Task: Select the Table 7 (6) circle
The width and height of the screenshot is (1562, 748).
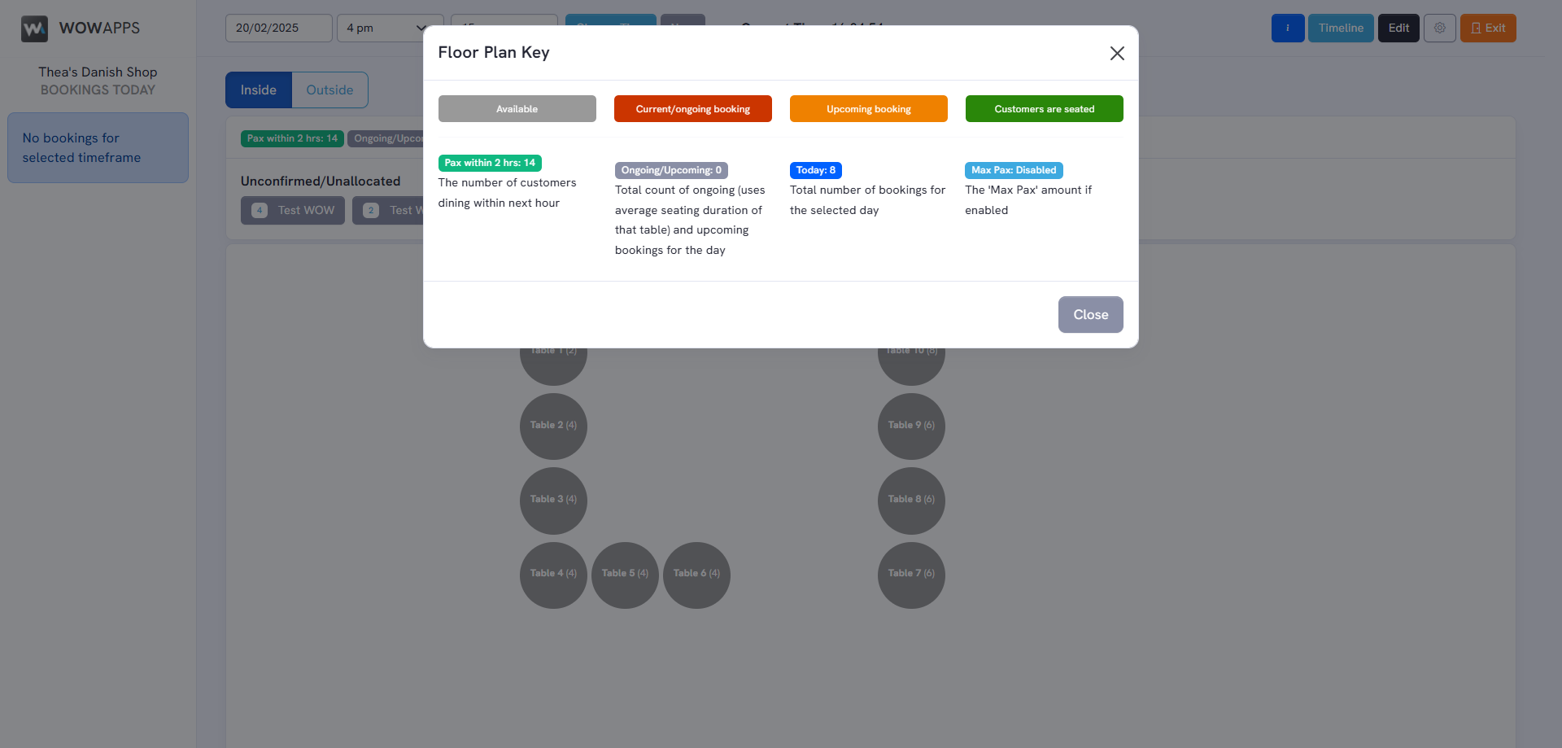Action: [x=911, y=574]
